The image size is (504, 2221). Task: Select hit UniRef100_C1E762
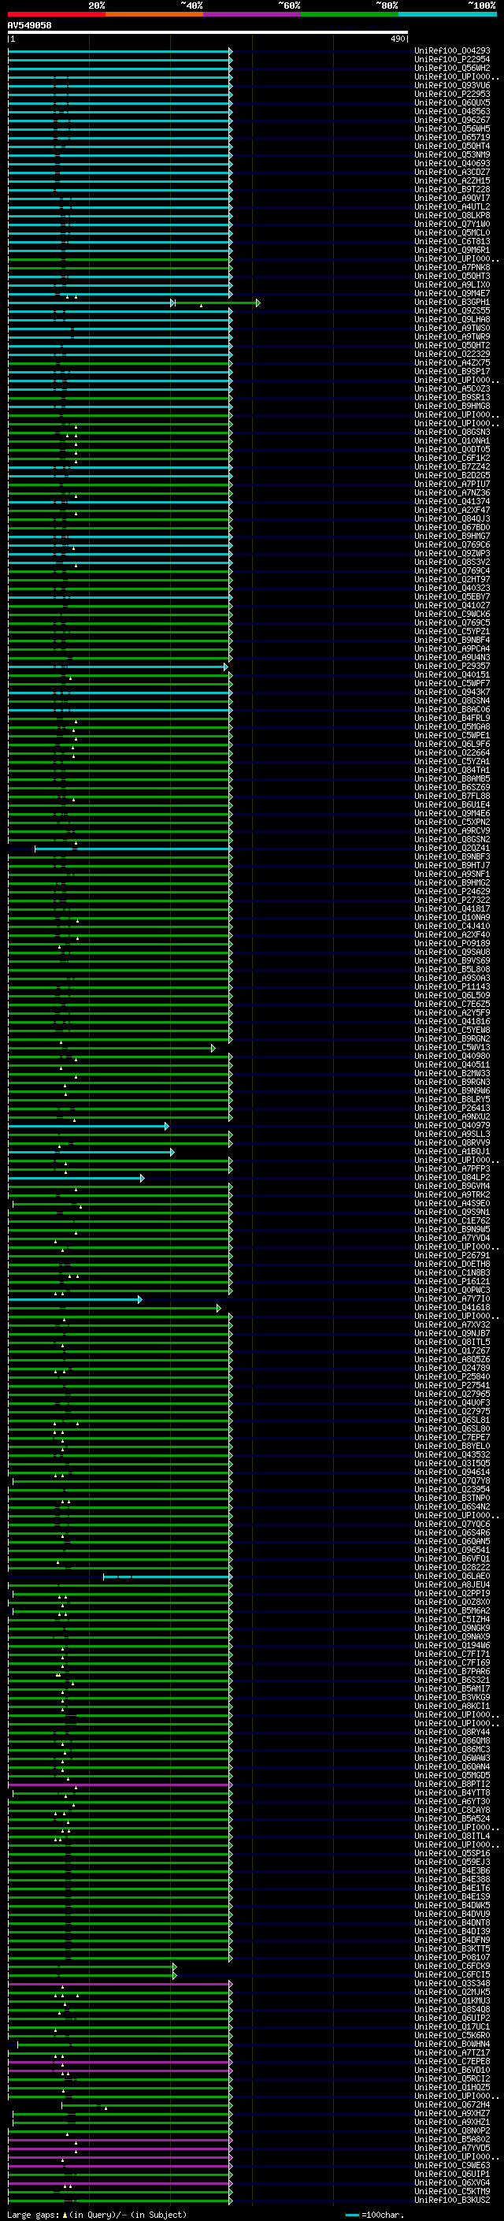(x=452, y=1220)
